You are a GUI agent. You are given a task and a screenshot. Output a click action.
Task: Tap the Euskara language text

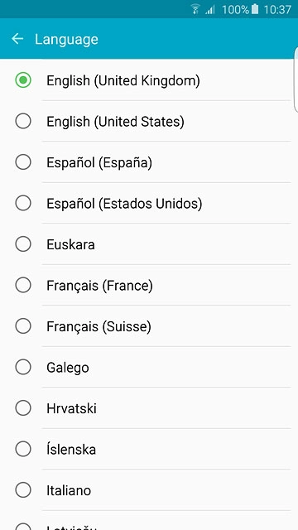(70, 244)
